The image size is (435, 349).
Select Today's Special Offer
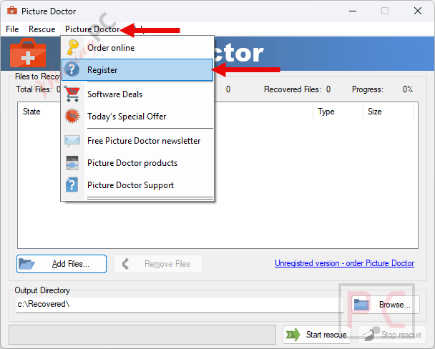[x=137, y=117]
